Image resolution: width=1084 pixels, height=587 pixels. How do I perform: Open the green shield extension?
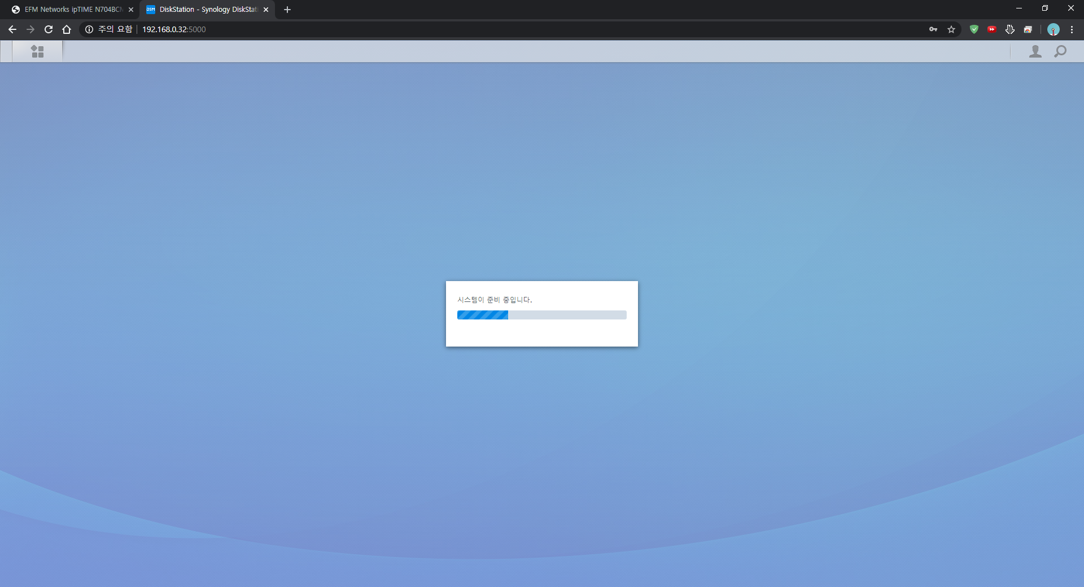[x=974, y=29]
